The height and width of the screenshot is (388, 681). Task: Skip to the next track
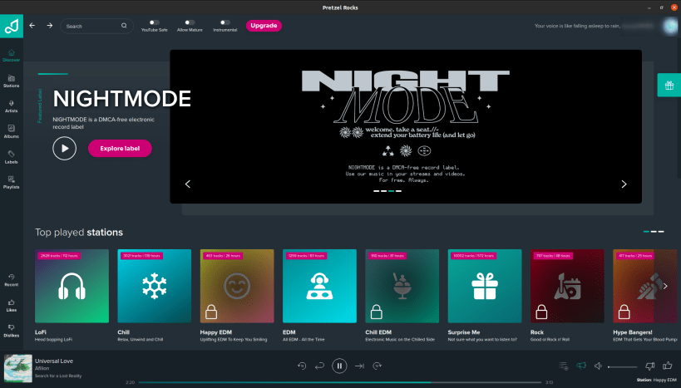359,366
